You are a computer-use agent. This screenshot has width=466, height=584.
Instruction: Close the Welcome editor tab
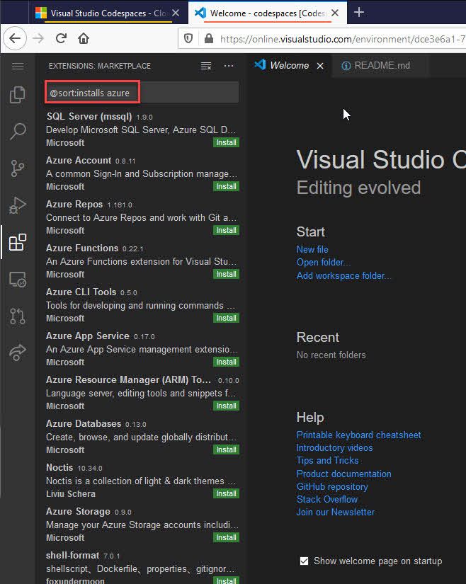320,66
